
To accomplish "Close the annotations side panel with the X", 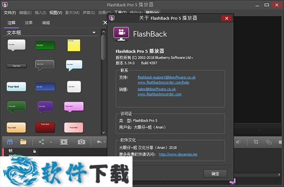I will coord(105,23).
